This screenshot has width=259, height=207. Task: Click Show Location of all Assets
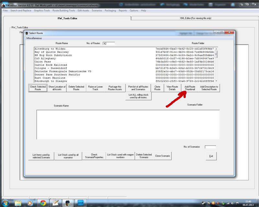57,88
